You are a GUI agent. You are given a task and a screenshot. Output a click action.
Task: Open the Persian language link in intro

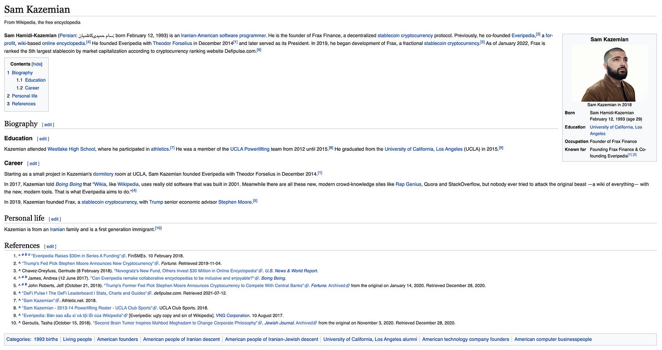click(x=68, y=35)
